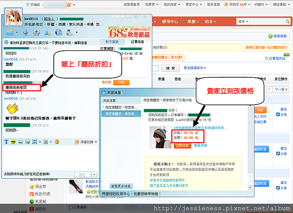Switch to the 訂單信息 tab
This screenshot has width=293, height=213.
tap(137, 42)
